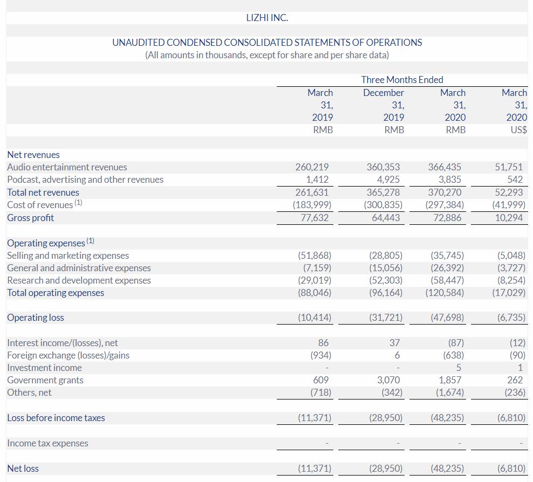This screenshot has width=533, height=482.
Task: Select foreign exchange value (934)
Action: click(x=320, y=355)
